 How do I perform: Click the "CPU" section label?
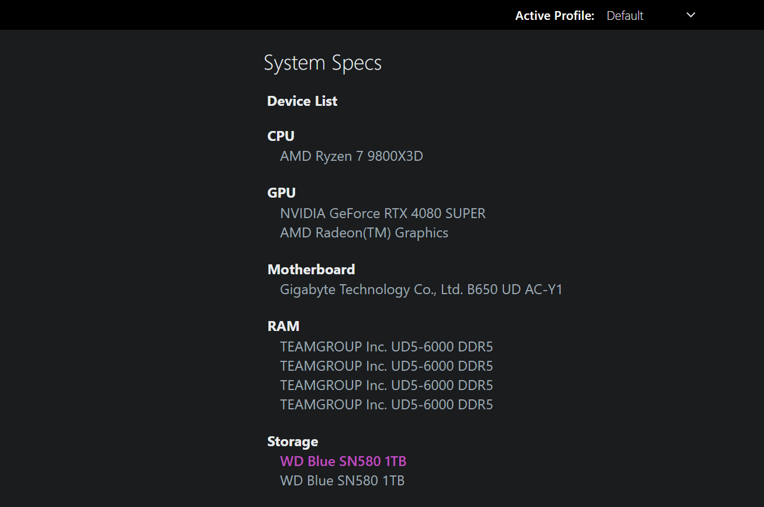281,136
